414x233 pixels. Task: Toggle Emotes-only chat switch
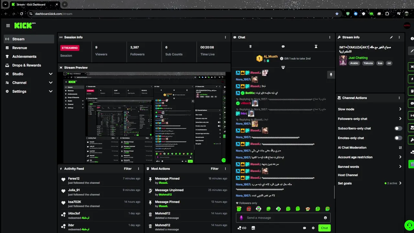pos(398,138)
